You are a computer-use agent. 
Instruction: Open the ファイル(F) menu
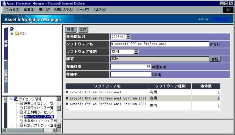coord(13,10)
